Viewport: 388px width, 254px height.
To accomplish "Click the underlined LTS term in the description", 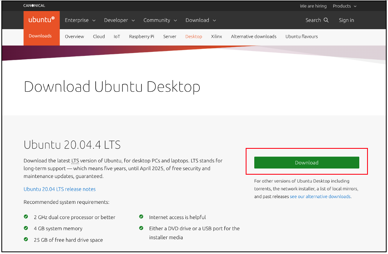I will [74, 161].
